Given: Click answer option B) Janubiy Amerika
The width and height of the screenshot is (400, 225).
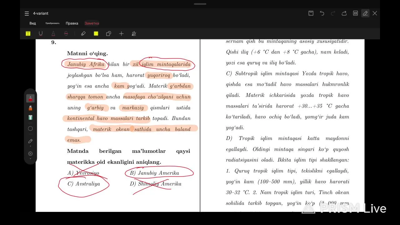Looking at the screenshot, I should (154, 173).
